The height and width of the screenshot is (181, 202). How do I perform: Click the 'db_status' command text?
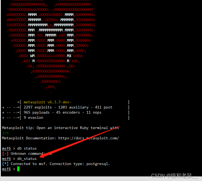tap(27, 159)
